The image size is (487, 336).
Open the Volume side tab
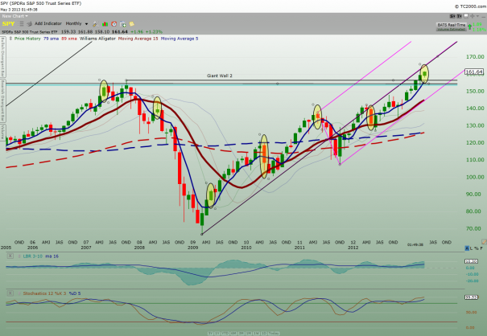2,132
